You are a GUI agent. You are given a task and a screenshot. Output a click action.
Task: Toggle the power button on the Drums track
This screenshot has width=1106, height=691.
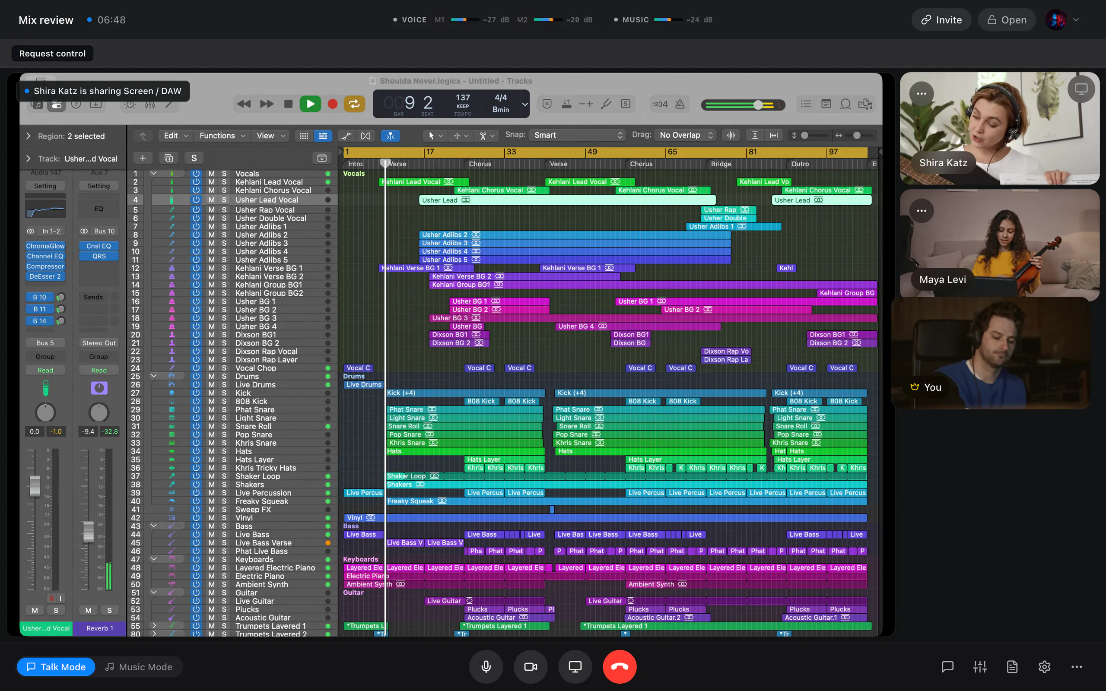[x=196, y=376]
